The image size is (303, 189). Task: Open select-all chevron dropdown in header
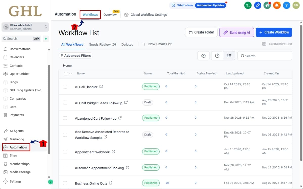[x=71, y=74]
